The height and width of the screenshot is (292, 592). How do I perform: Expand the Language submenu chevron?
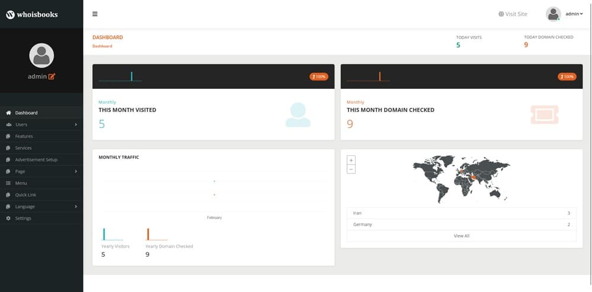tap(76, 207)
